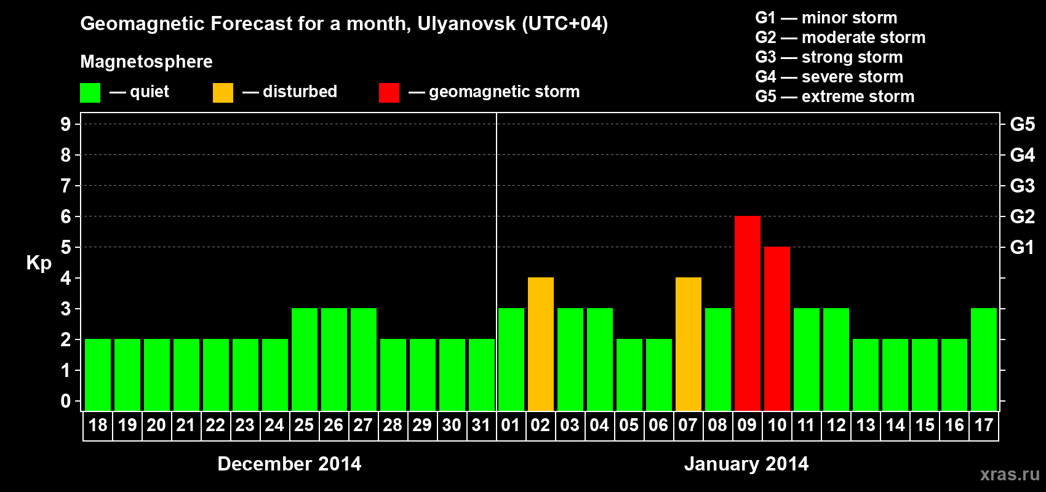Click the right axis G5 label

tap(1023, 124)
